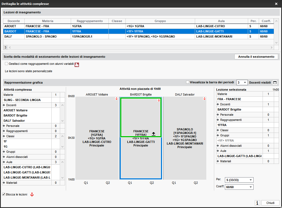
Task: Click the Aula column header in lessons table
Action: 221,21
